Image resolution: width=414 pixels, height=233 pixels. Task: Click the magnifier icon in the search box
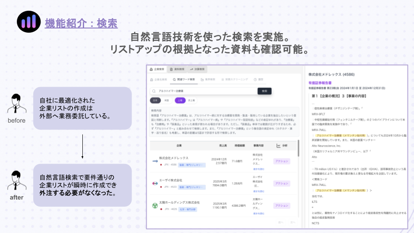pyautogui.click(x=154, y=91)
